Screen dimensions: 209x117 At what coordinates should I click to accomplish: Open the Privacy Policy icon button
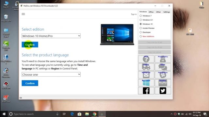[x=163, y=59]
